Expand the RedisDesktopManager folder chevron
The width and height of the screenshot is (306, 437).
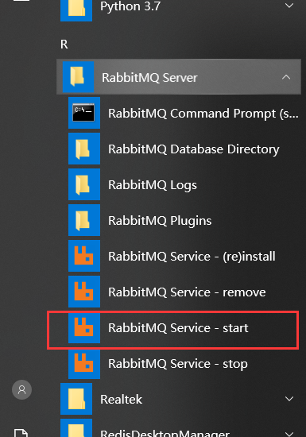pos(289,434)
